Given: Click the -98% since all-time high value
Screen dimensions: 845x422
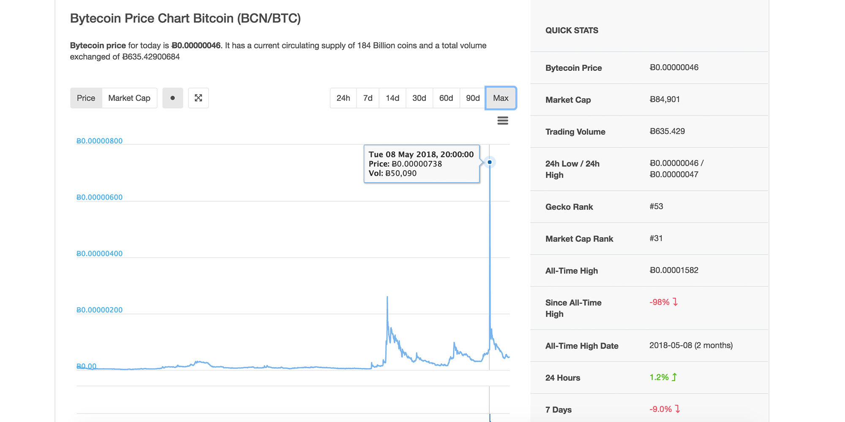Looking at the screenshot, I should point(664,302).
